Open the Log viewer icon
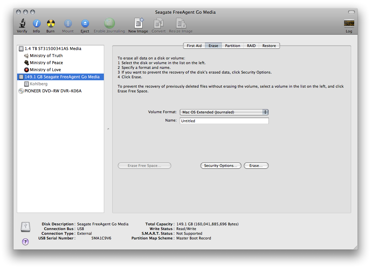The height and width of the screenshot is (268, 371). (349, 23)
